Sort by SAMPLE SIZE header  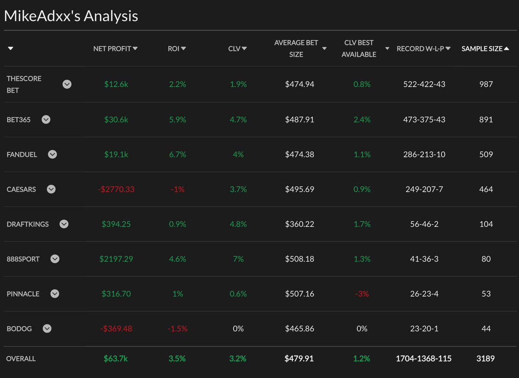tap(485, 49)
